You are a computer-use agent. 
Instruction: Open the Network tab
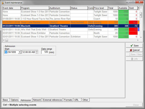click(37, 100)
